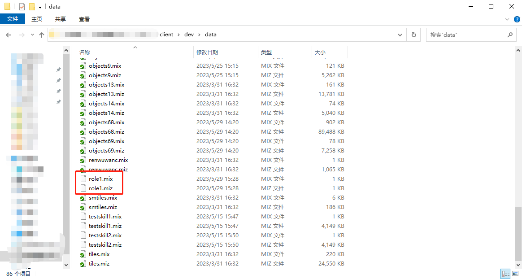
Task: Click the search magnifier icon
Action: 510,35
